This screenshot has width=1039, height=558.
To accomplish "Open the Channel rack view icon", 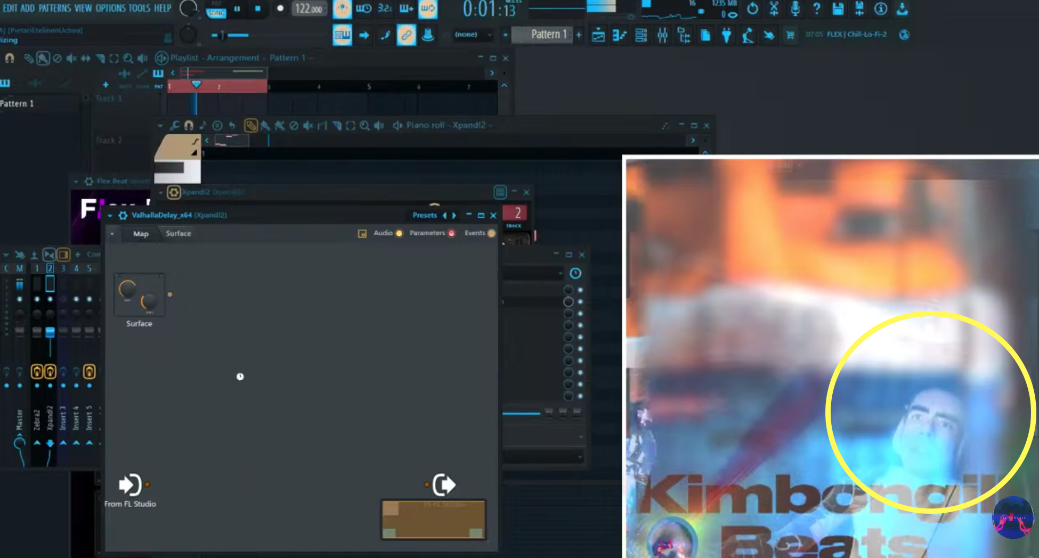I will point(641,36).
